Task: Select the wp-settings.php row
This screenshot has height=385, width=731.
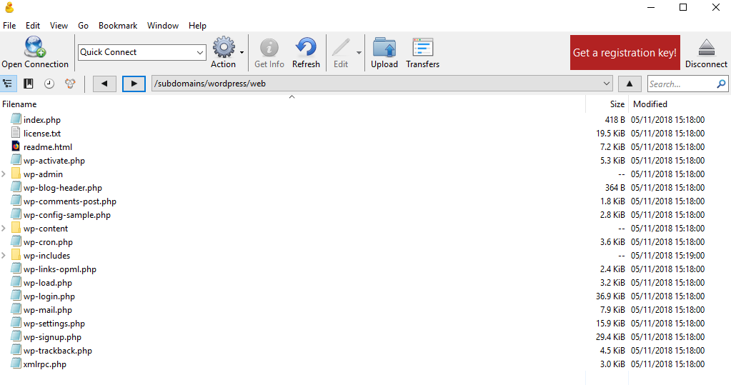Action: click(366, 323)
